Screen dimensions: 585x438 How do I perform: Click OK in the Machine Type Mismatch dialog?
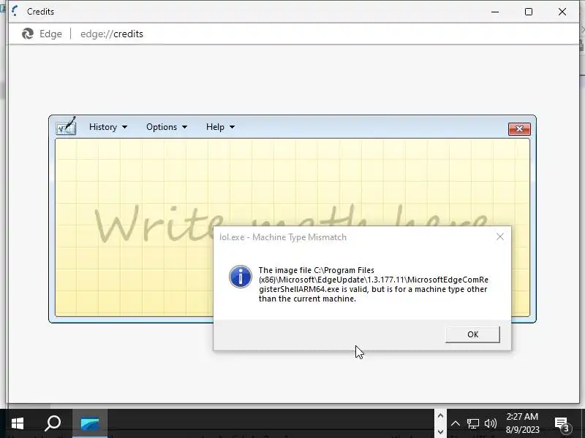coord(472,334)
